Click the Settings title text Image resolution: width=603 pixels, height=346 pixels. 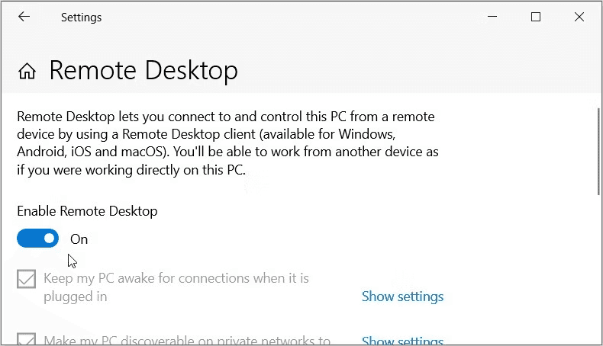click(81, 17)
